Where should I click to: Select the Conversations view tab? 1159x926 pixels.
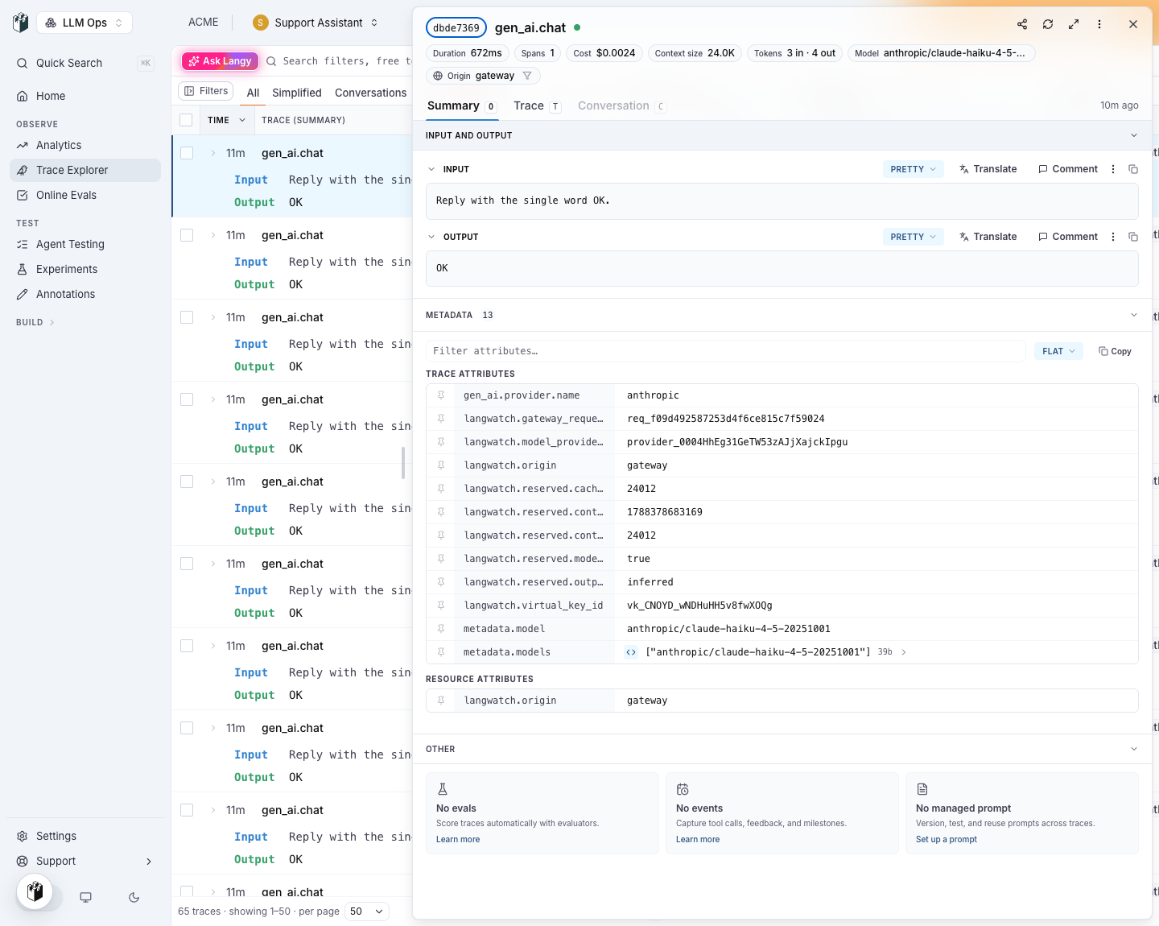[x=371, y=93]
